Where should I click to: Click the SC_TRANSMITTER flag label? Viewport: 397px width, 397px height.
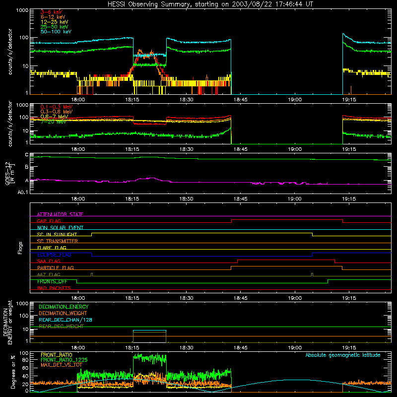click(58, 241)
